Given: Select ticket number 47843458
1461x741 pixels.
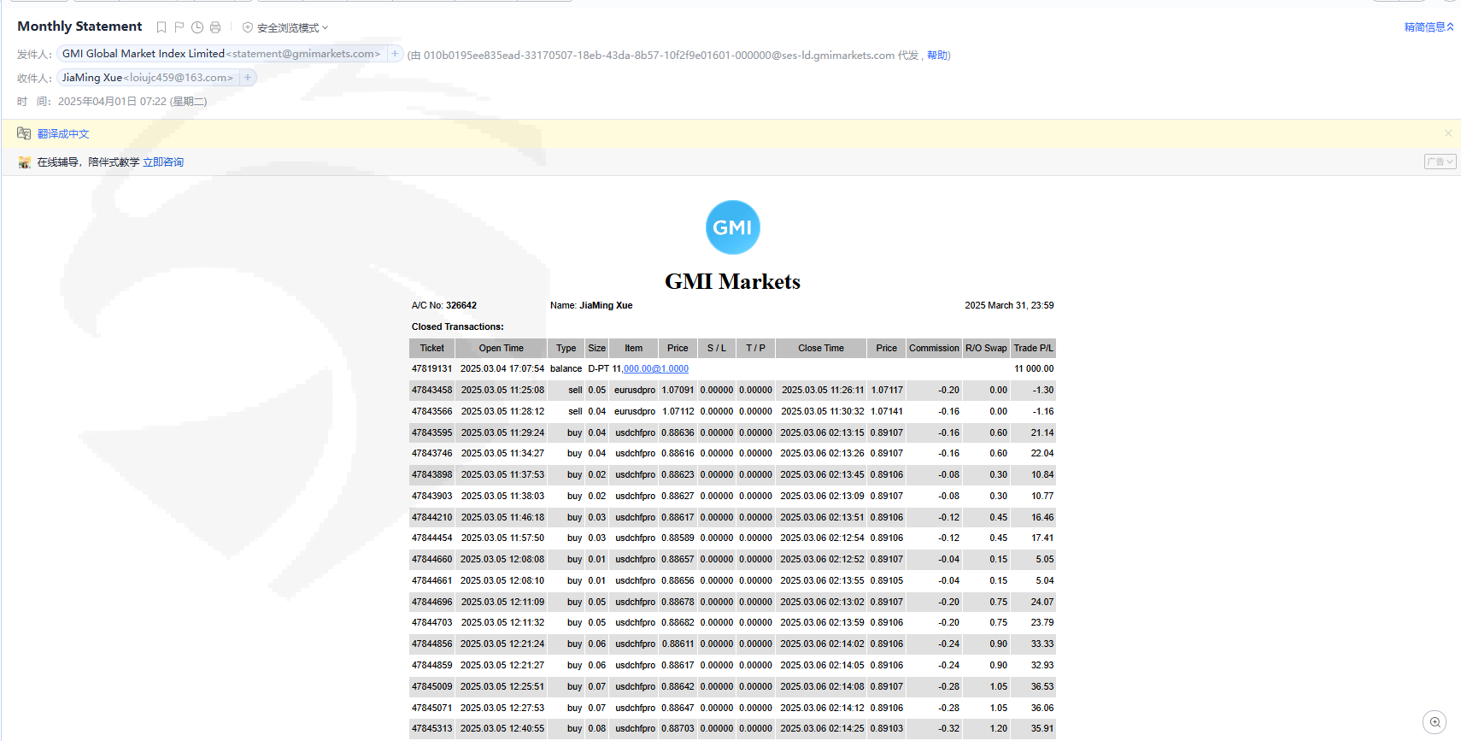Looking at the screenshot, I should tap(432, 391).
